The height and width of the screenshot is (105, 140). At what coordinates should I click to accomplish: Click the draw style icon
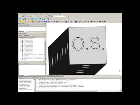[x=25, y=19]
